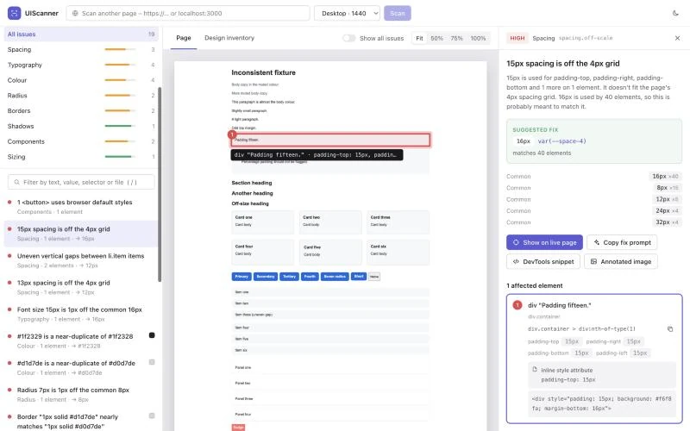
Task: Copy the div.container selector with copy icon
Action: coord(670,329)
